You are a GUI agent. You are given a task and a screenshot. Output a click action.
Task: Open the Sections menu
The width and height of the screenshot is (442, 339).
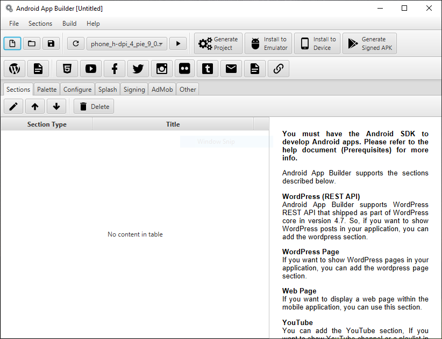(x=40, y=24)
